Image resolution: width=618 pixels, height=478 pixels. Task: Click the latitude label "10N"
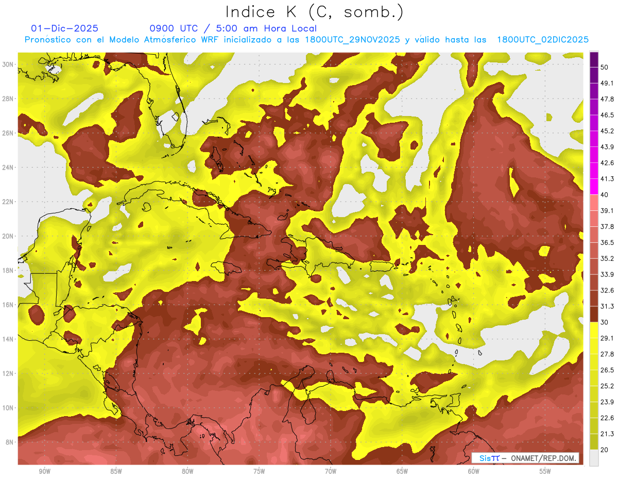click(9, 407)
